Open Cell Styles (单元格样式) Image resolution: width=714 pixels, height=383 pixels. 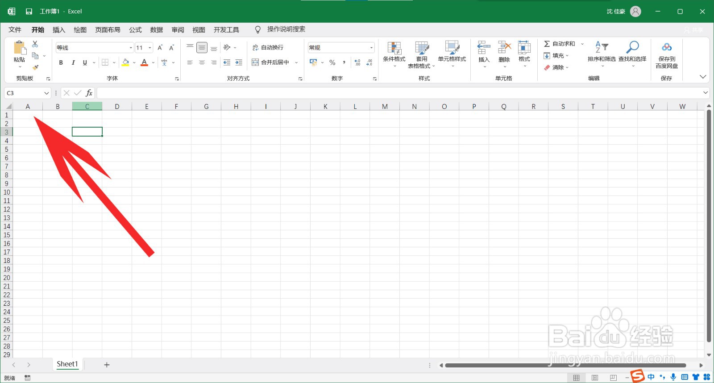click(x=452, y=54)
